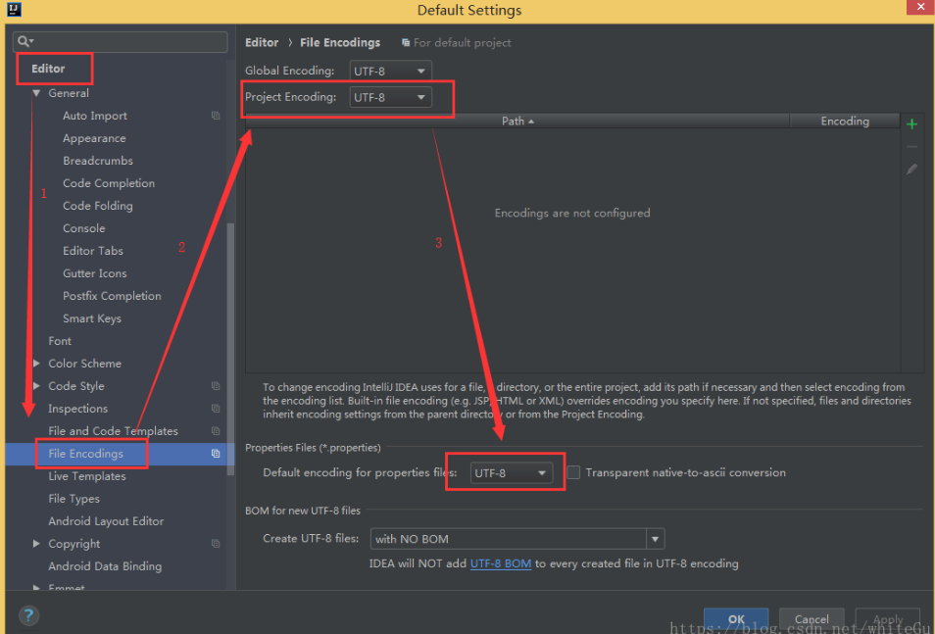Screen dimensions: 935x634
Task: Sort table by Path column header
Action: click(x=517, y=122)
